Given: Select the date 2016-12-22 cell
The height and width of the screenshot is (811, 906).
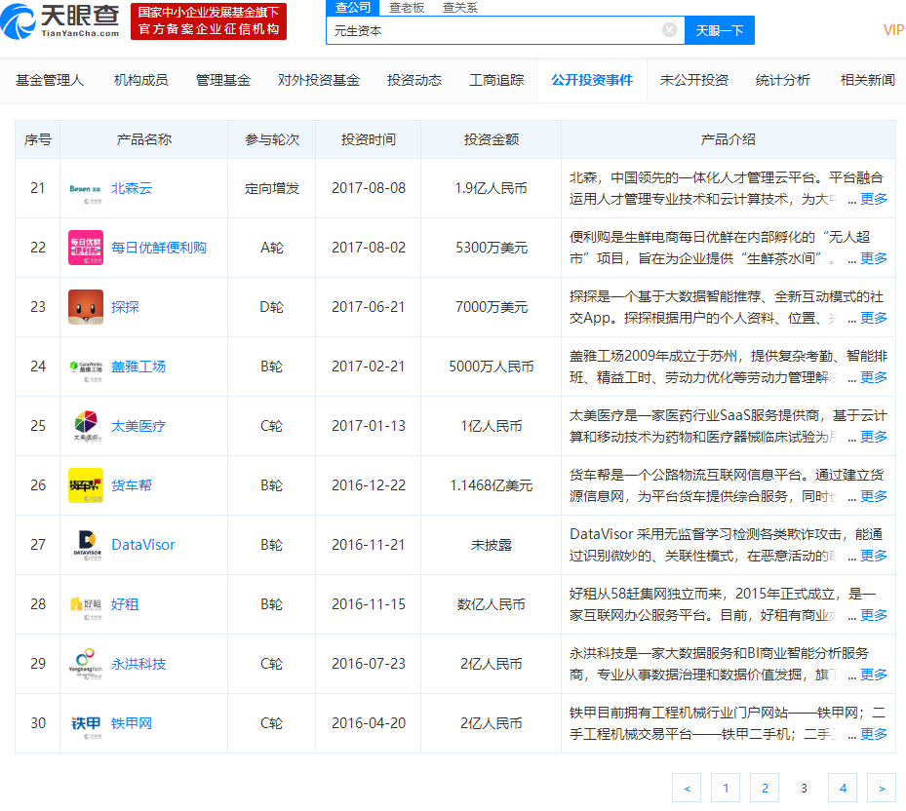Looking at the screenshot, I should point(368,485).
